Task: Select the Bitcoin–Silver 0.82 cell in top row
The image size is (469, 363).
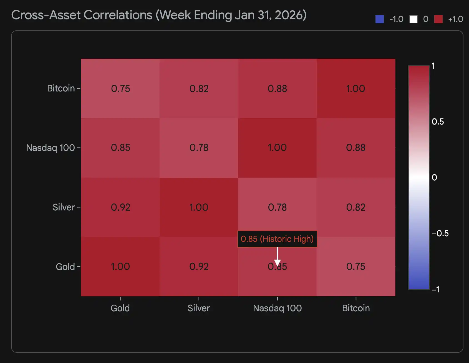Action: click(199, 88)
